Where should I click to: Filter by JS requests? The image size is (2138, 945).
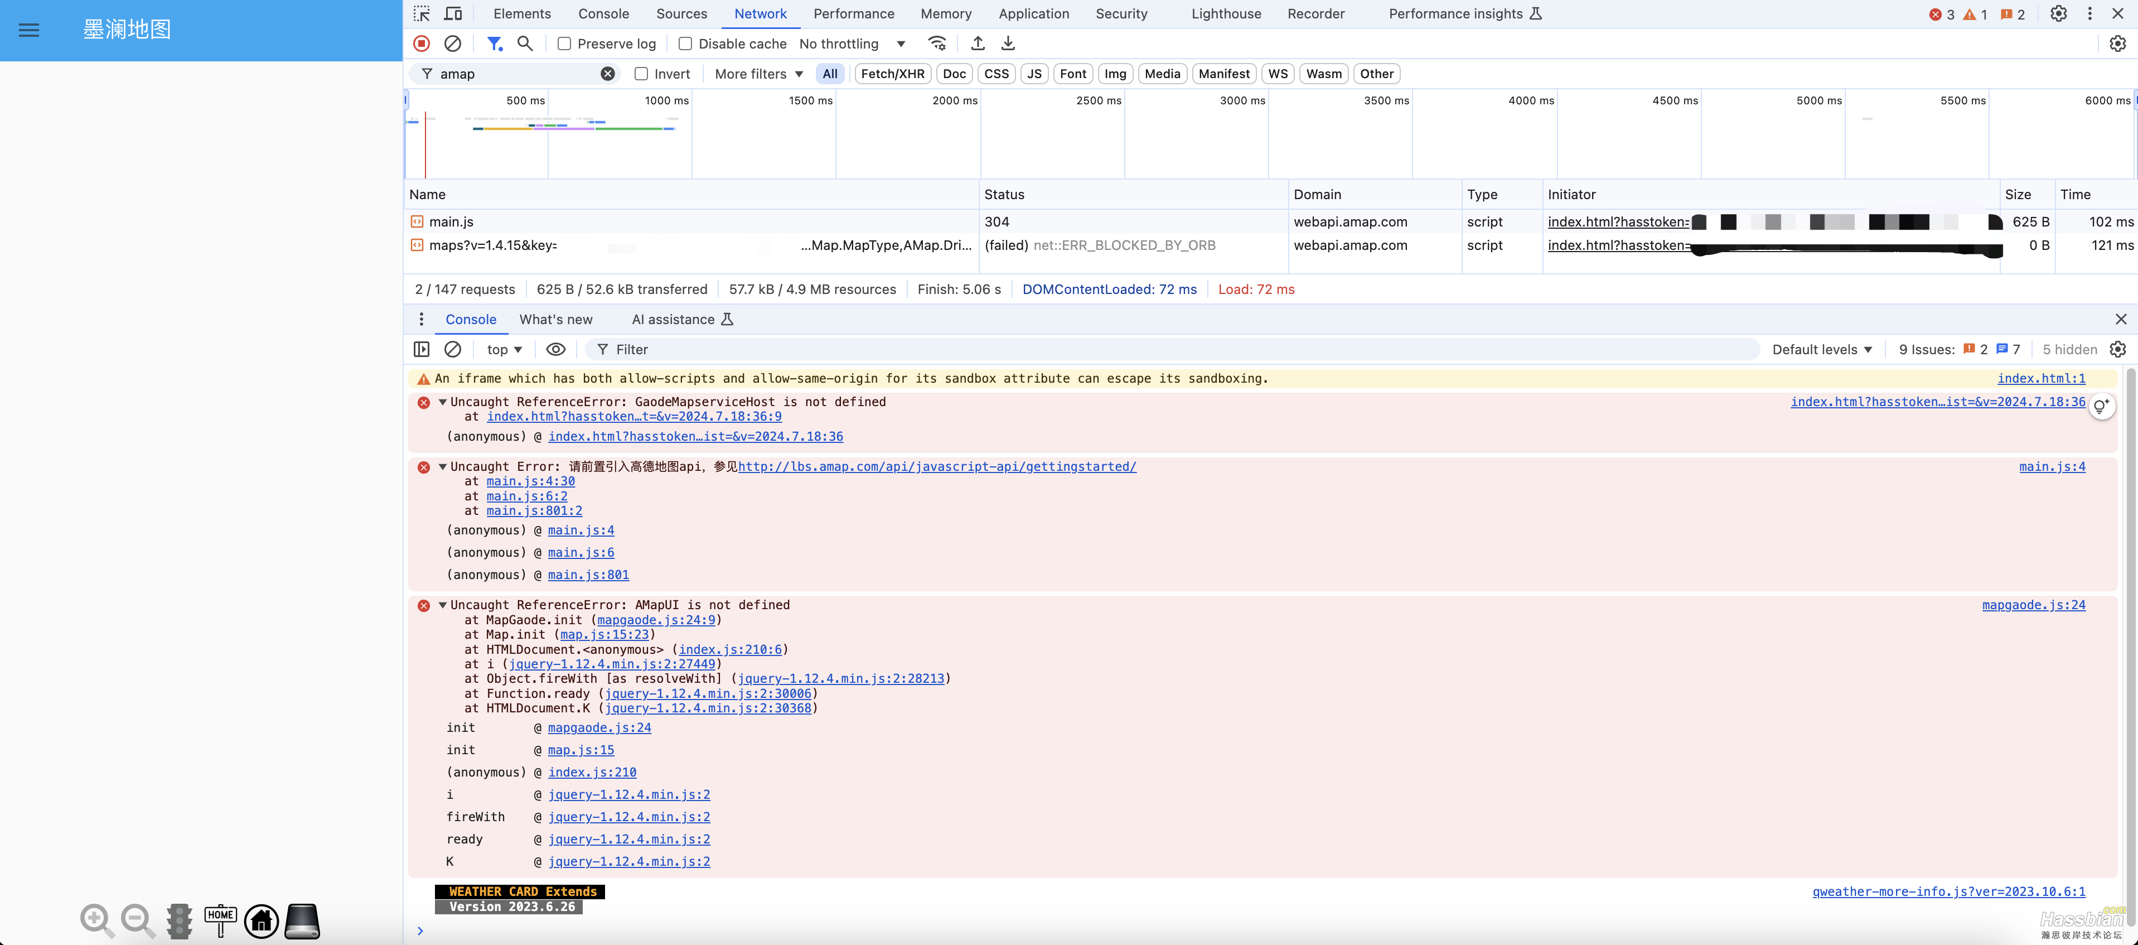click(1034, 74)
